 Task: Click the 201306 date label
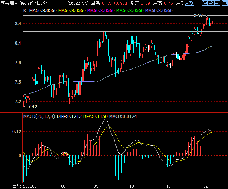[x=30, y=186]
